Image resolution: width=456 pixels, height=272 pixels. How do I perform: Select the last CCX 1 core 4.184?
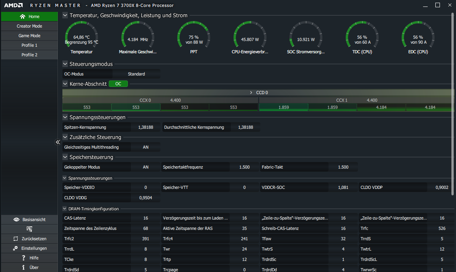click(430, 107)
